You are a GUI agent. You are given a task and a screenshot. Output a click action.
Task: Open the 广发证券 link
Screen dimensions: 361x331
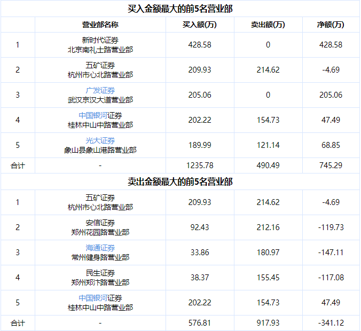pos(100,90)
